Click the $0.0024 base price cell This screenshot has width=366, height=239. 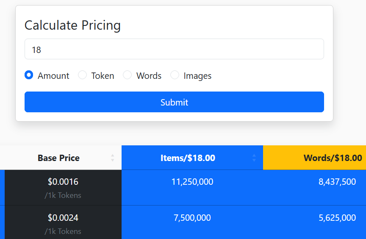(63, 218)
